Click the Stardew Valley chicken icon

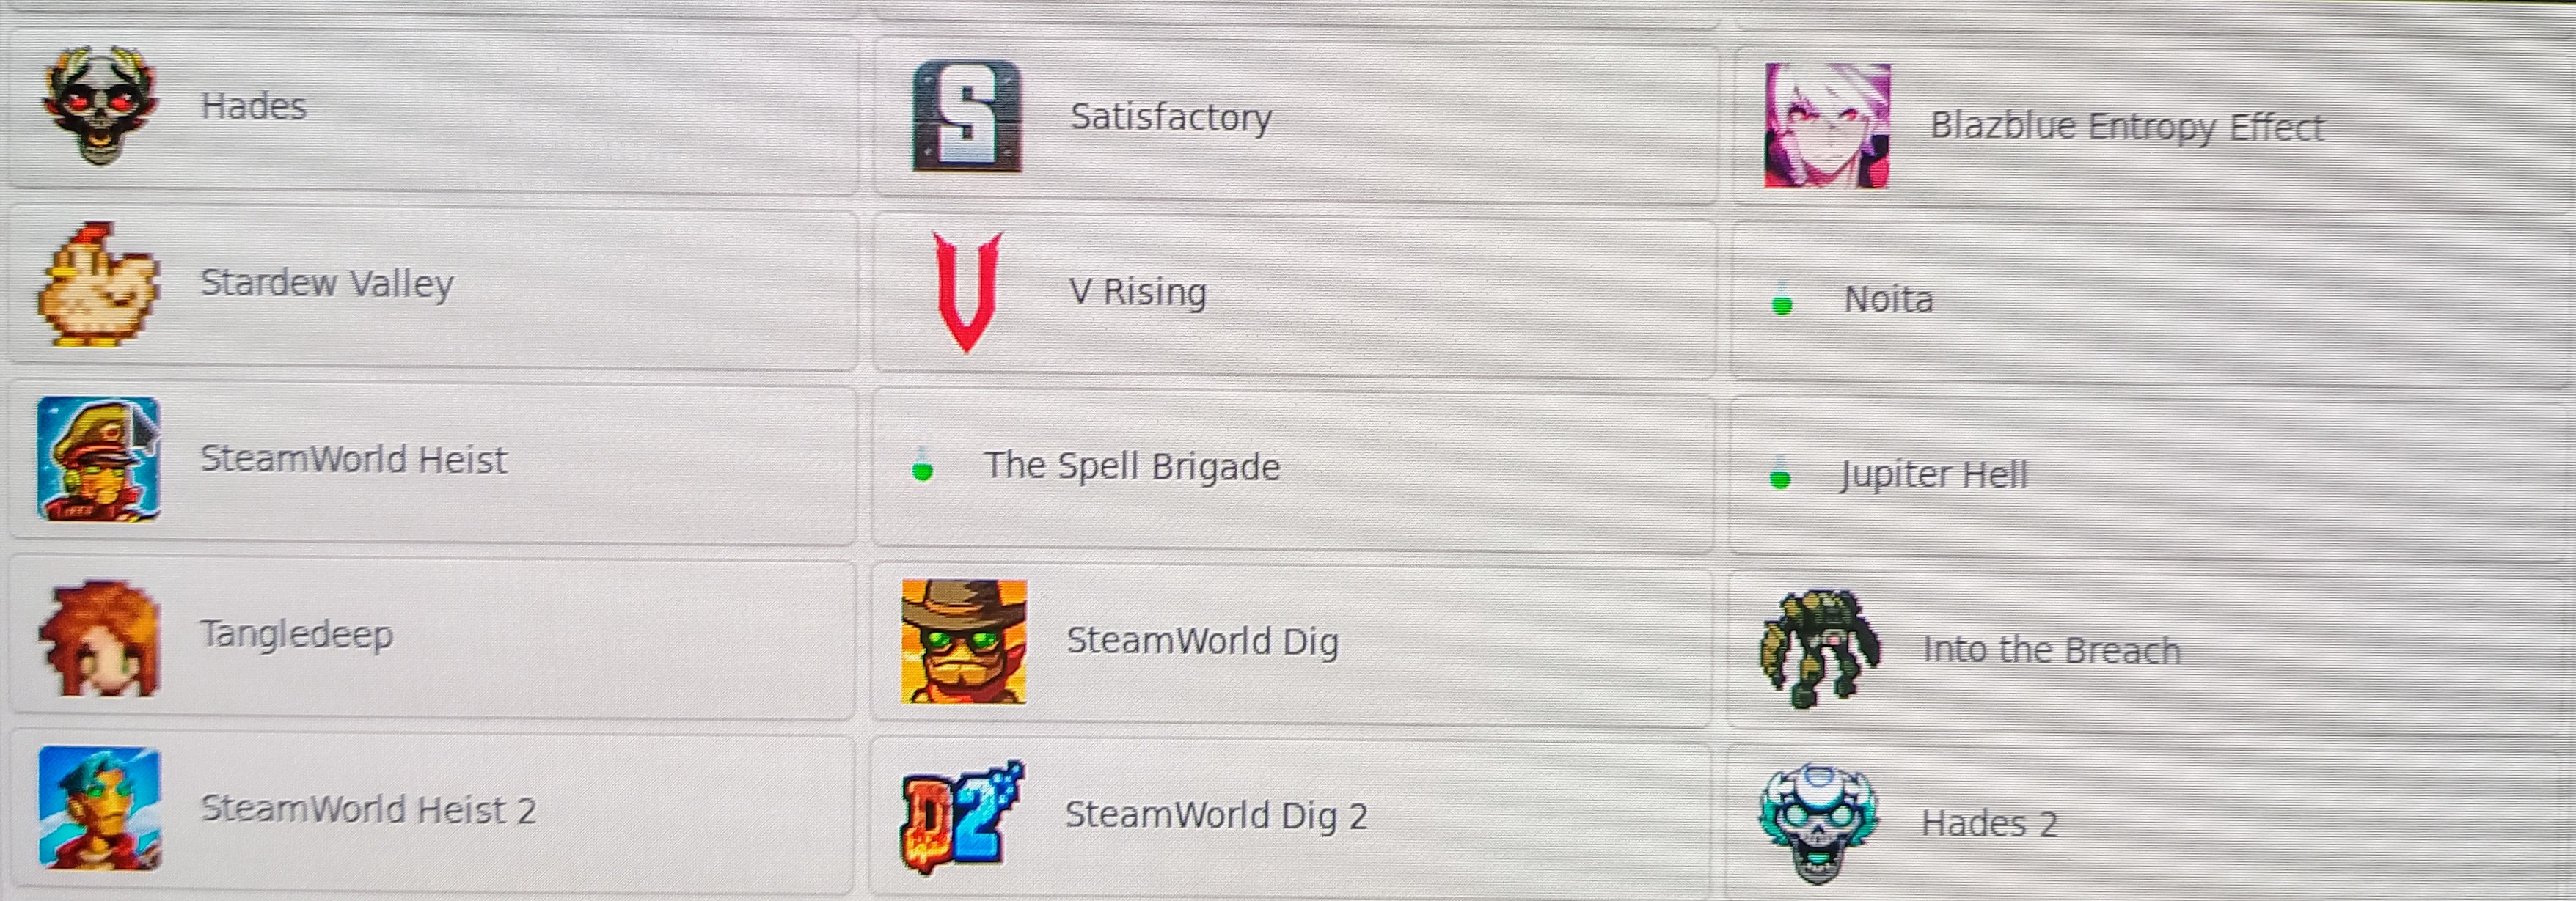click(98, 283)
